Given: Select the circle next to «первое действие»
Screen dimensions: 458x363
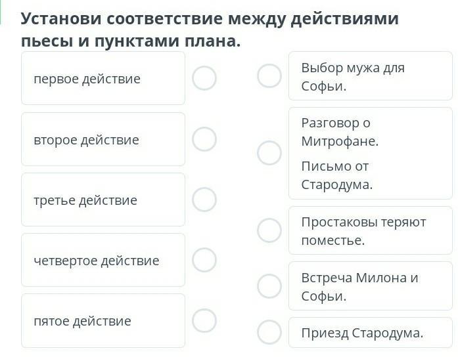Looking at the screenshot, I should (x=204, y=78).
